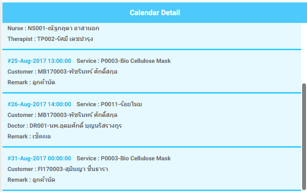This screenshot has height=192, width=307.
Task: Click Service P0011 in 26-Aug entry
Action: 109,104
